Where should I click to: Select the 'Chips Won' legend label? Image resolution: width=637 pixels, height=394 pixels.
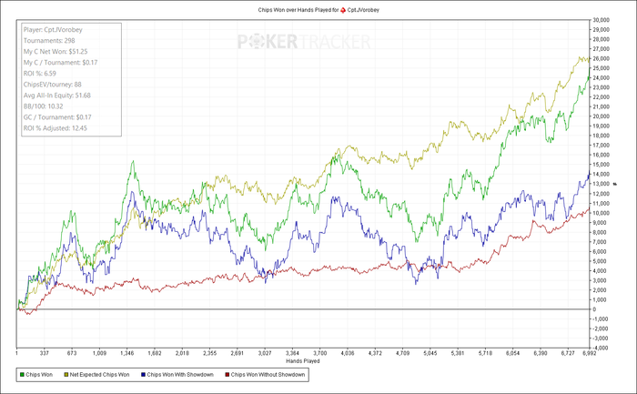click(x=39, y=375)
